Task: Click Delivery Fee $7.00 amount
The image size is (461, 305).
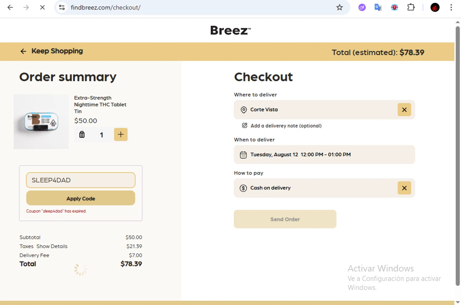Action: (136, 255)
